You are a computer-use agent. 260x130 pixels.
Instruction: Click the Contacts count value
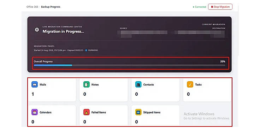[136, 94]
